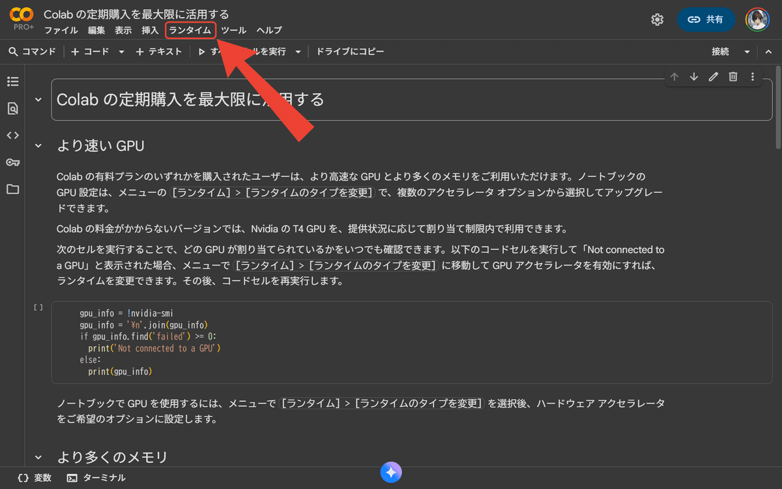Collapse the toolbar with the chevron up
This screenshot has width=782, height=489.
[767, 52]
